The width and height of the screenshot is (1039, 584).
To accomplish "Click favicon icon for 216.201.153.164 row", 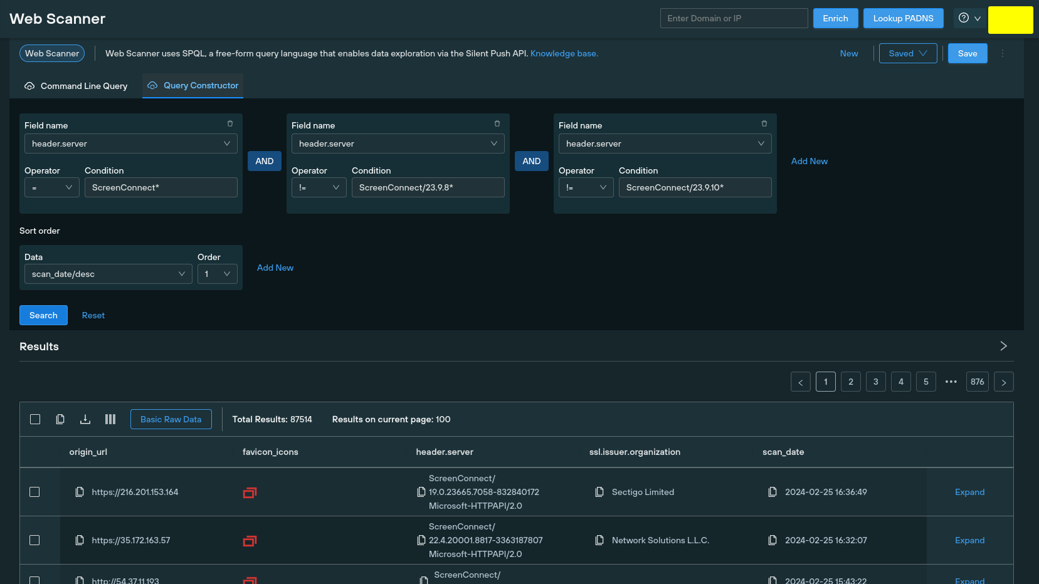I will point(250,493).
